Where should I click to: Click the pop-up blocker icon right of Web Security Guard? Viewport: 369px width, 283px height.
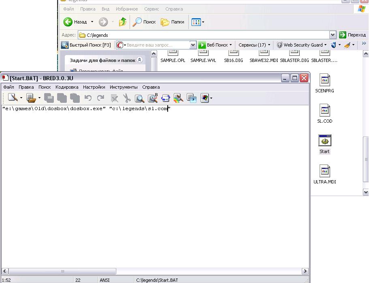(x=333, y=45)
